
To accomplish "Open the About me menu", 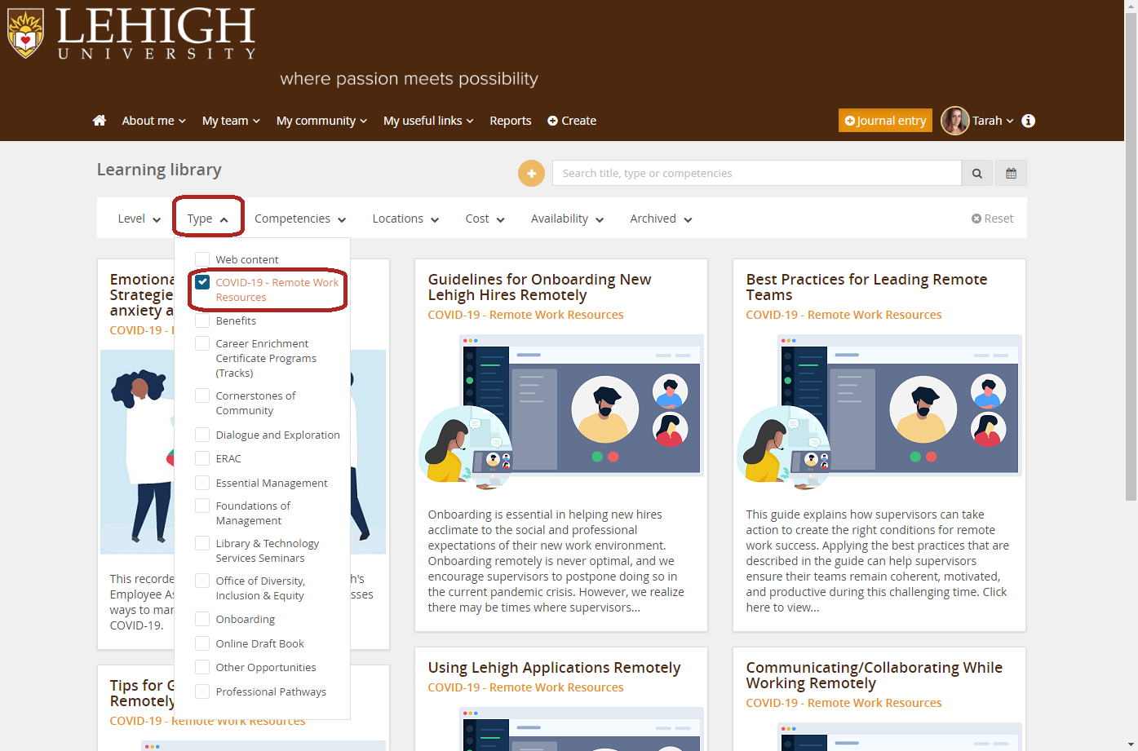I will (x=153, y=121).
